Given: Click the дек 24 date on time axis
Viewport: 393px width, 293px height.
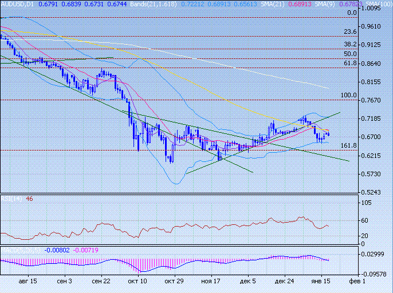Looking at the screenshot, I should 285,282.
